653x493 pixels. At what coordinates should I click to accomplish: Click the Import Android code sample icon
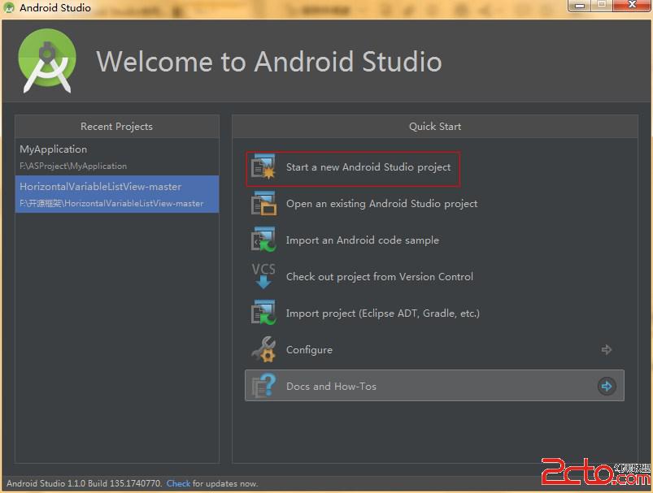pyautogui.click(x=263, y=240)
